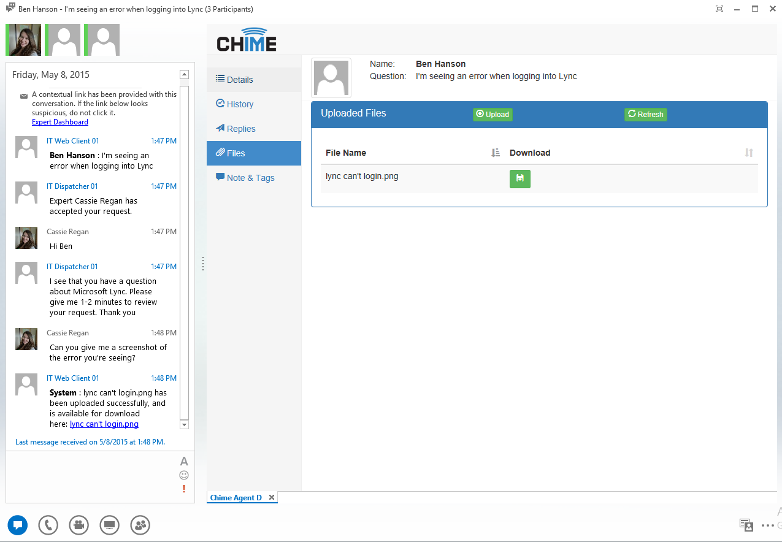
Task: Start video with the camera icon
Action: point(79,525)
